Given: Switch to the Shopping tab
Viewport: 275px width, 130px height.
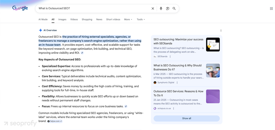Looking at the screenshot, I should tap(87, 19).
